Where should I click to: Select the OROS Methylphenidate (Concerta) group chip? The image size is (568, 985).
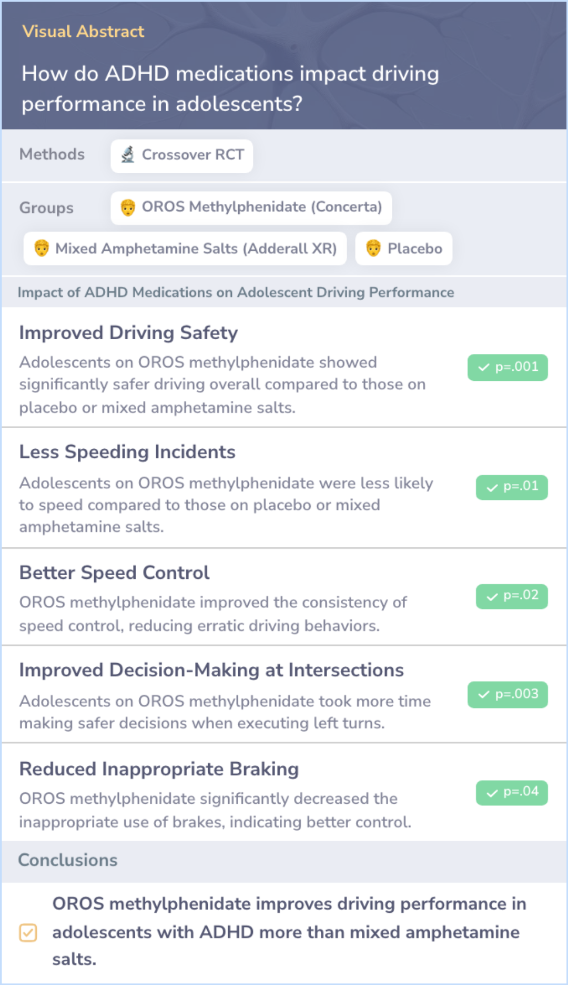251,208
